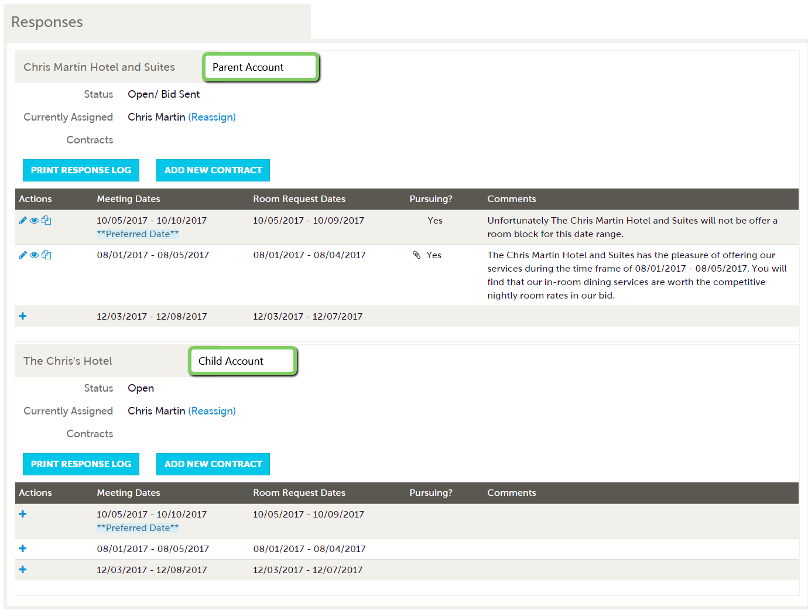Image resolution: width=808 pixels, height=610 pixels.
Task: Click the Contracts label under Chris Martin Hotel
Action: 90,140
